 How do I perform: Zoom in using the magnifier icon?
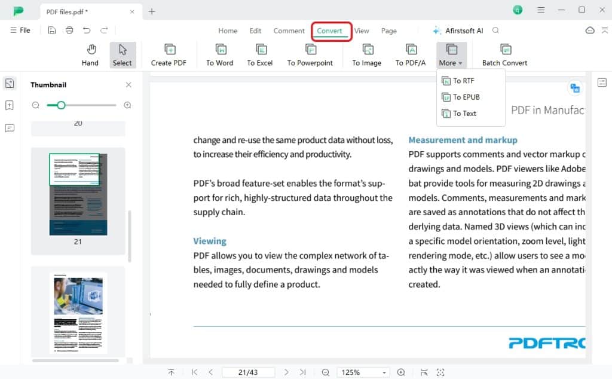pyautogui.click(x=401, y=372)
